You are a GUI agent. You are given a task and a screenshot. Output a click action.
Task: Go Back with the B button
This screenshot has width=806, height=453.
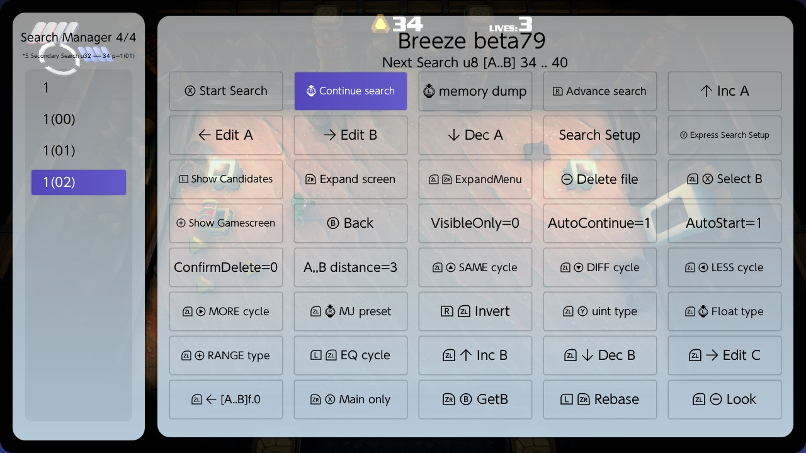351,223
